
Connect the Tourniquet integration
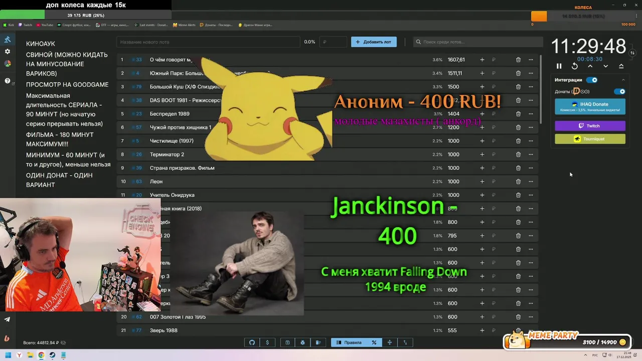click(x=590, y=139)
